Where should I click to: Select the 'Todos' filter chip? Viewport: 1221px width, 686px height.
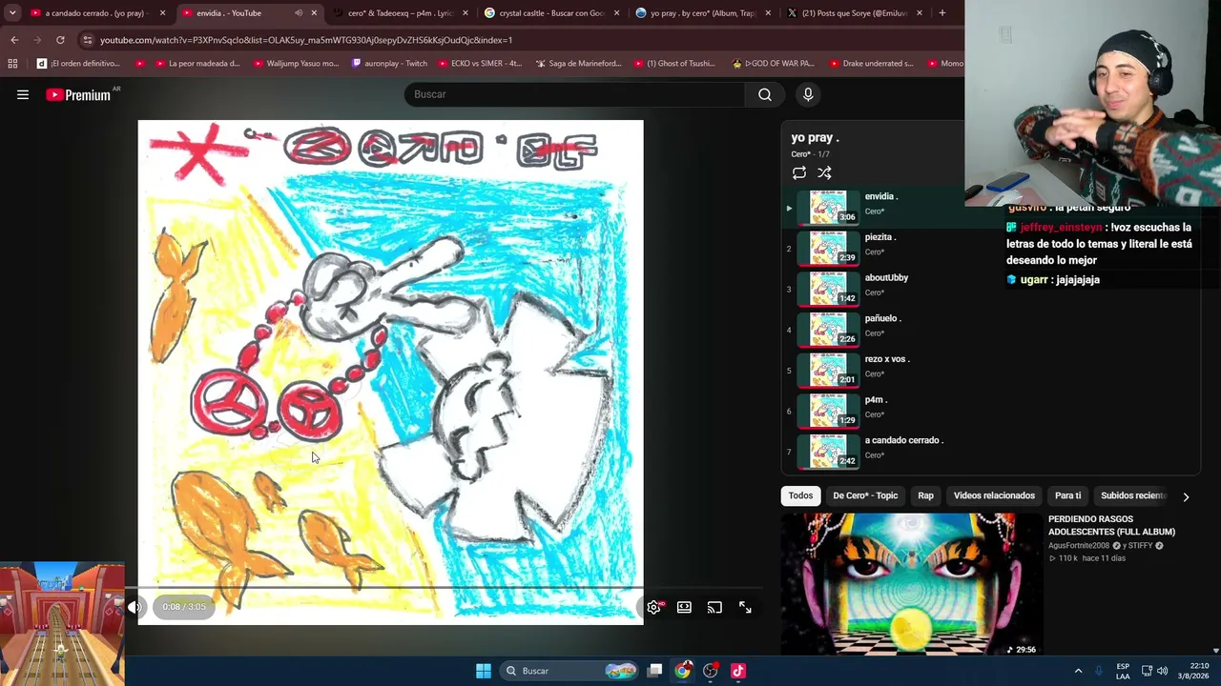(800, 495)
